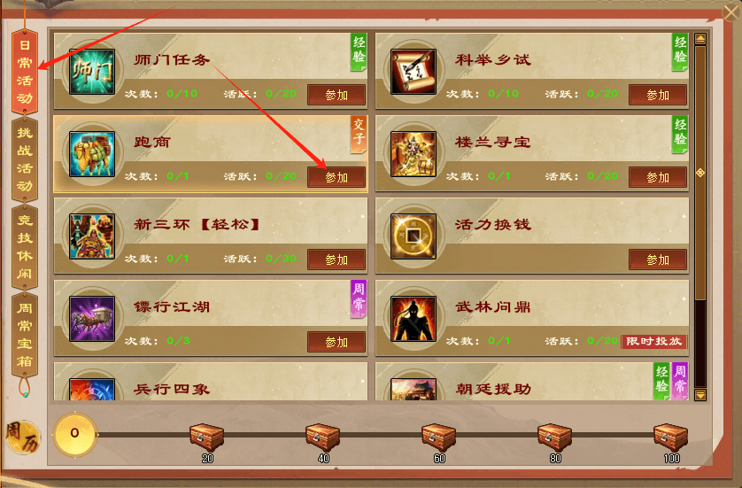
Task: Click the 跑商 camel merchant icon
Action: point(92,154)
